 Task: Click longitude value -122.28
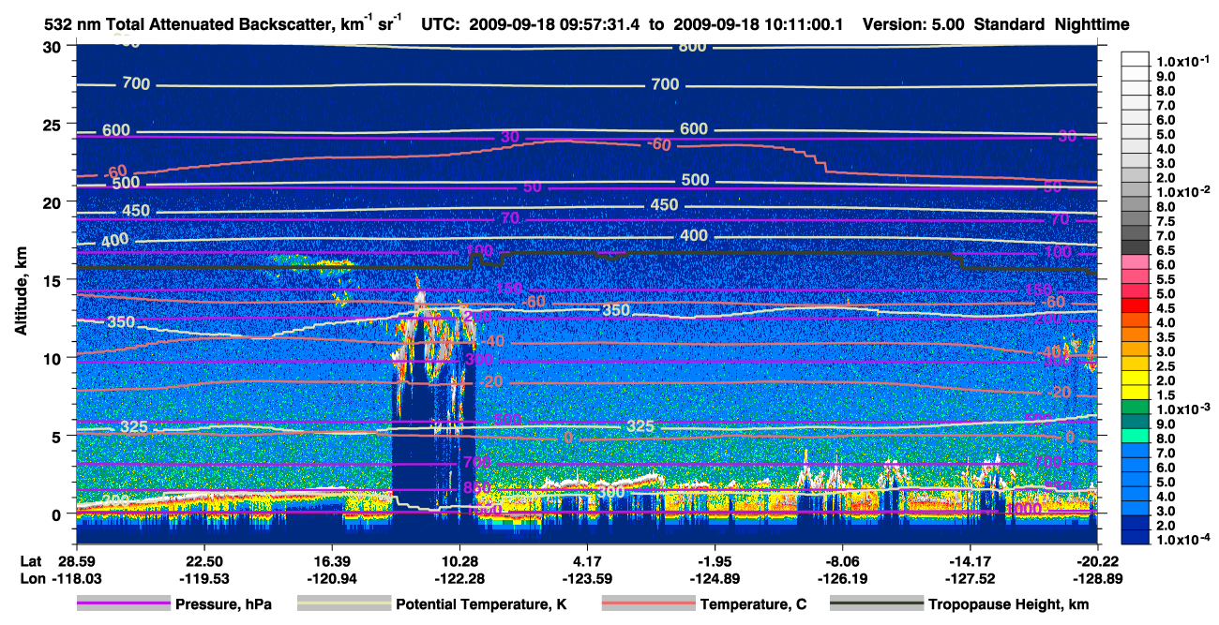pos(459,577)
